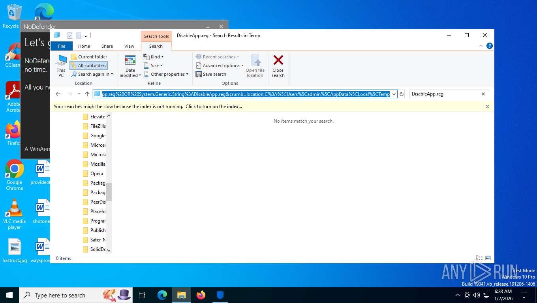The width and height of the screenshot is (537, 303).
Task: Open Google Chrome desktop shortcut
Action: 14,175
